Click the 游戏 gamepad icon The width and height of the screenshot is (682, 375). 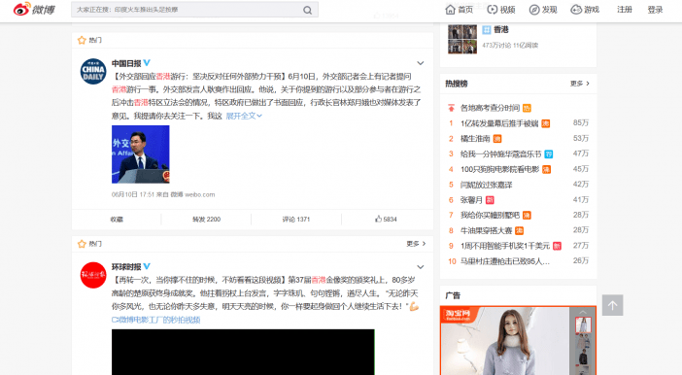[576, 10]
